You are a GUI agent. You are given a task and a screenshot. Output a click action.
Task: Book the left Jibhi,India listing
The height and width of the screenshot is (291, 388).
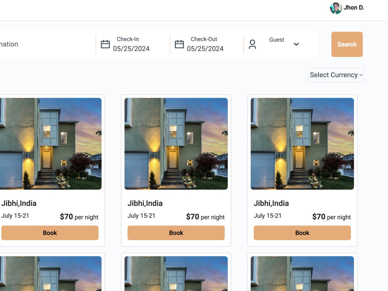(x=50, y=232)
